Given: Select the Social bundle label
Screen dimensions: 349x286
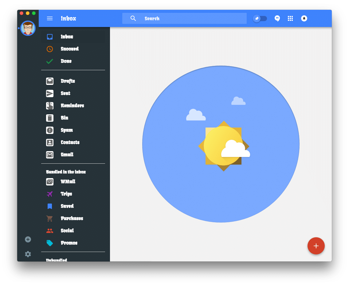Looking at the screenshot, I should 67,231.
